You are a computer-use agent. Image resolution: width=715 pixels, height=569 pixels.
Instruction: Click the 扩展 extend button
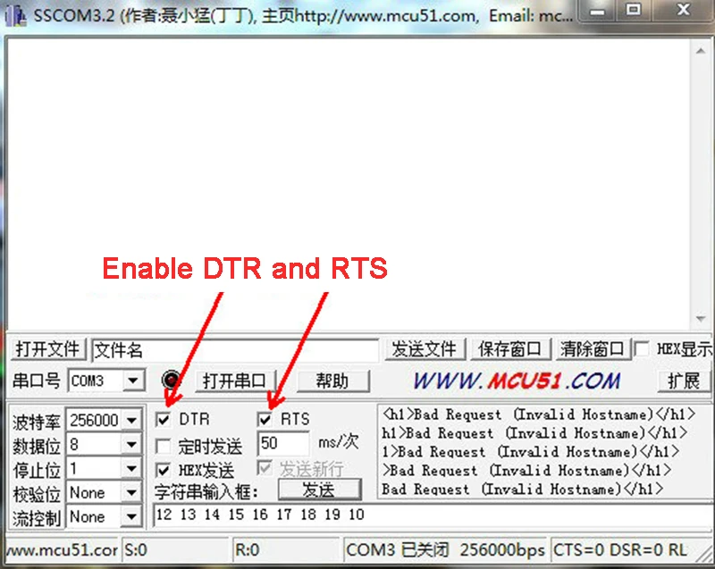pyautogui.click(x=684, y=381)
